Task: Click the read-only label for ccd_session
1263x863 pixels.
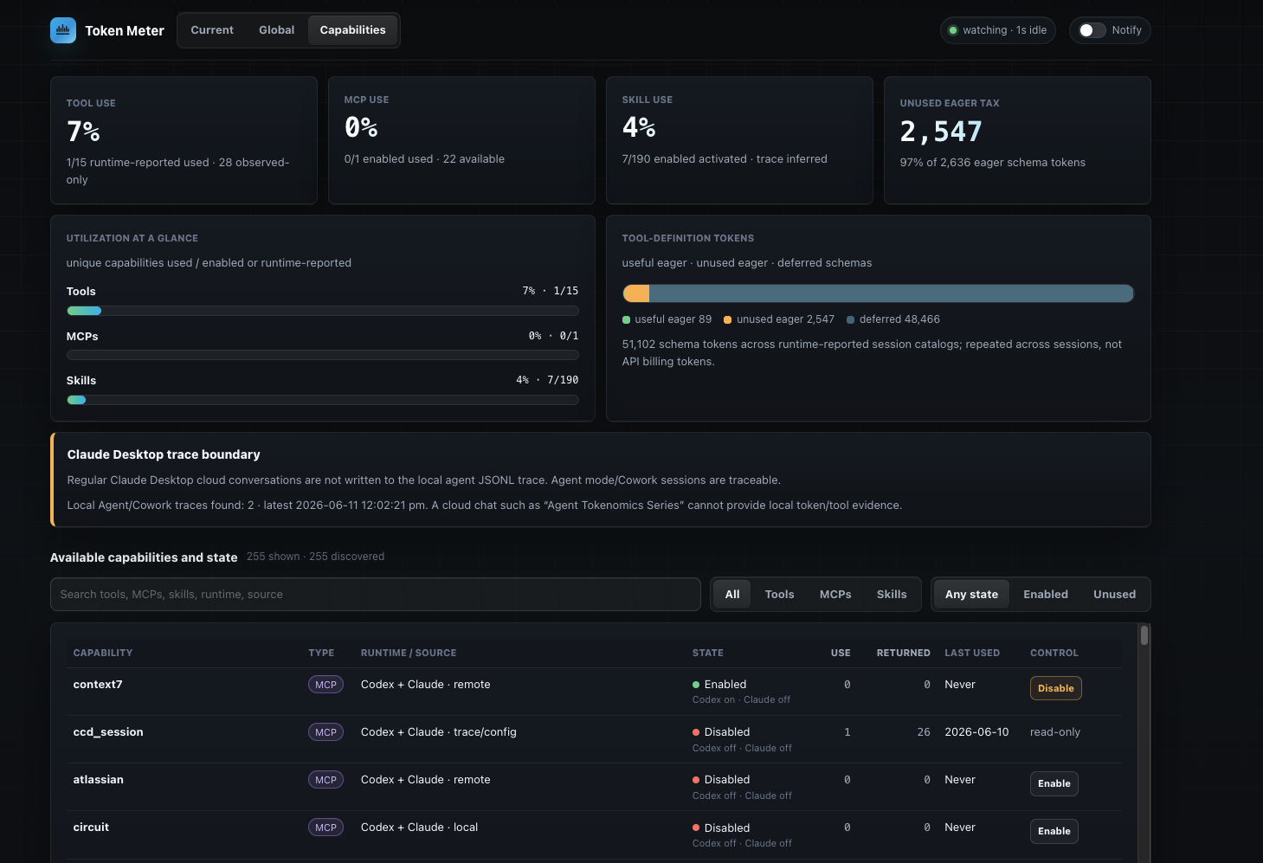Action: (1055, 731)
